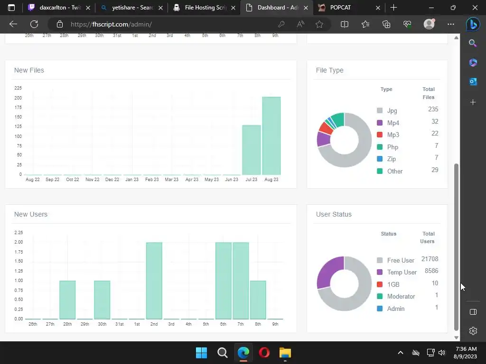Open File Explorer from taskbar
486x364 pixels.
[285, 353]
